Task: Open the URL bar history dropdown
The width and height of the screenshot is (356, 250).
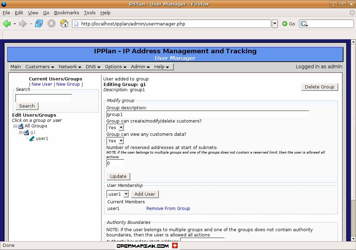Action: tap(275, 24)
